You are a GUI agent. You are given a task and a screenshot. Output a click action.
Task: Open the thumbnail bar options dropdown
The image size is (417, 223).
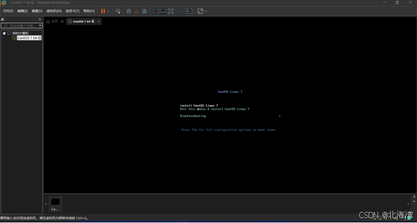coord(414,201)
